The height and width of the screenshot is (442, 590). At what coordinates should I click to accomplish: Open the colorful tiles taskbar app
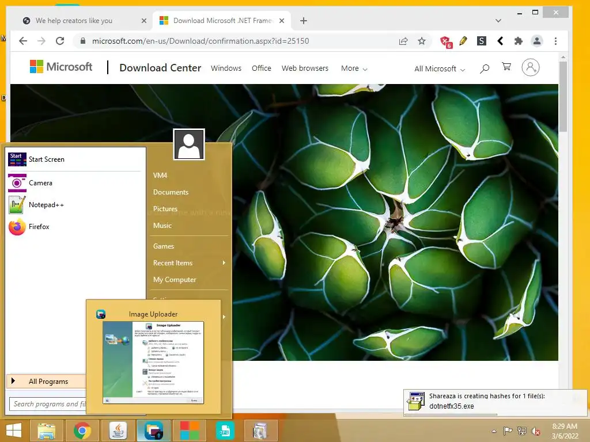coord(189,430)
